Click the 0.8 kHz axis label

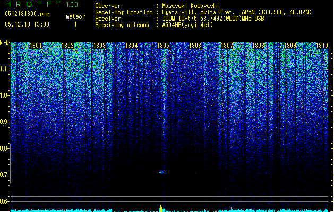(x=5, y=148)
